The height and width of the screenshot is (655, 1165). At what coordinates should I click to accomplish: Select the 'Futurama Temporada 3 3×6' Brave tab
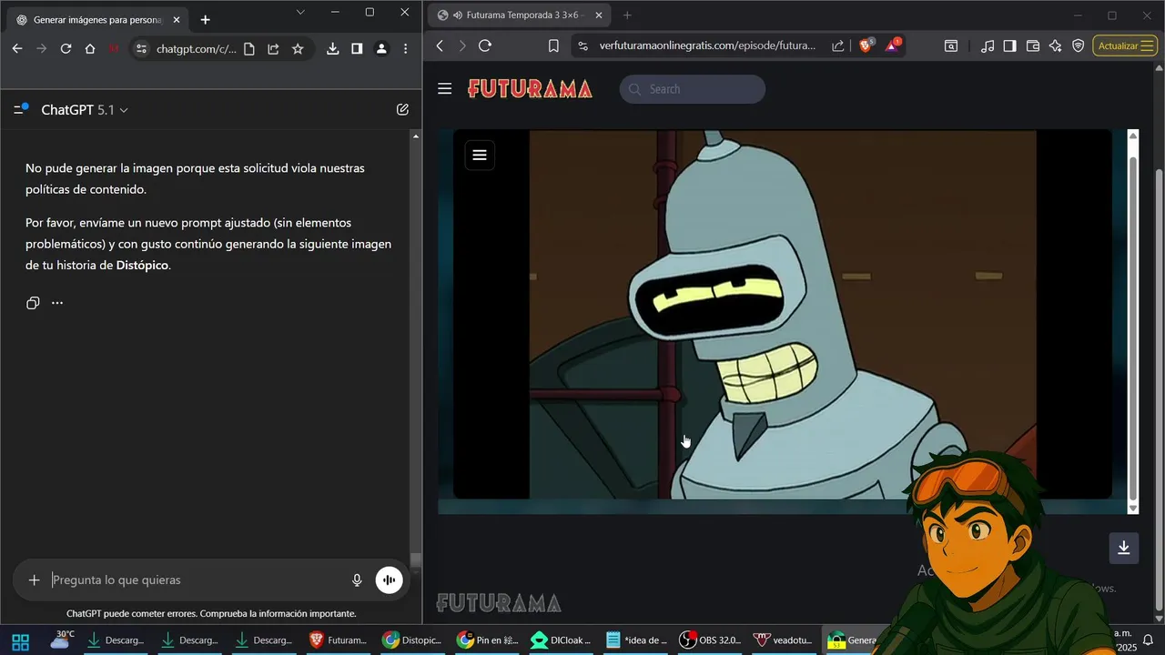coord(519,15)
